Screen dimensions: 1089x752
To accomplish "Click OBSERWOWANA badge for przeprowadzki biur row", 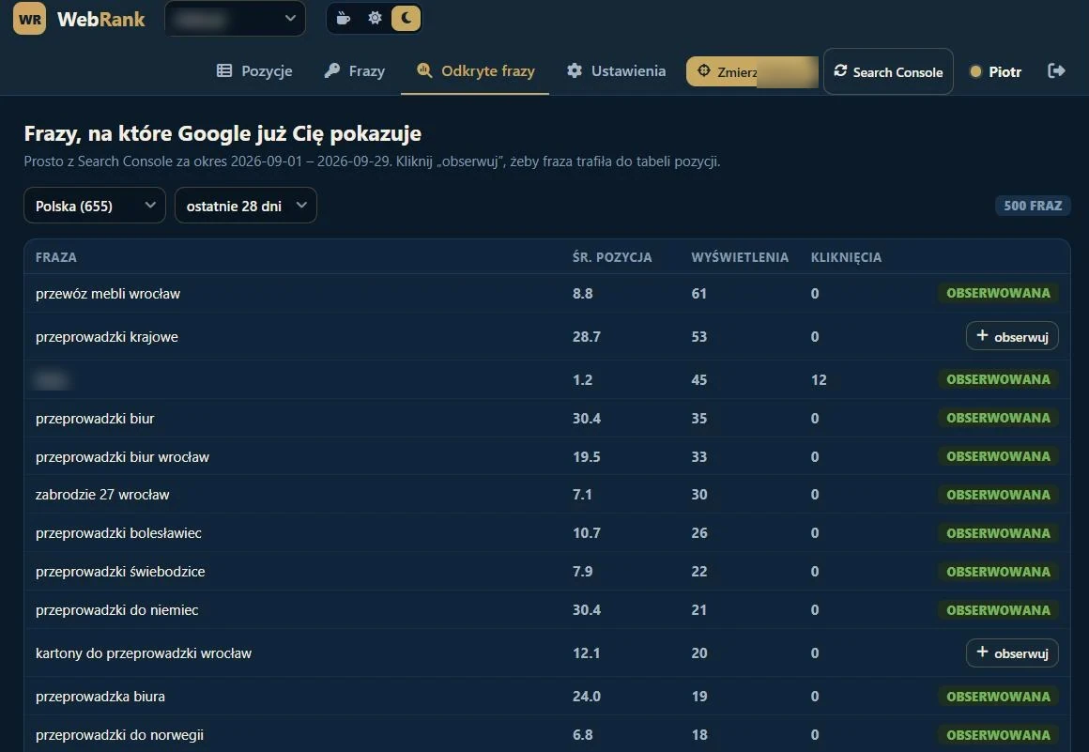I will click(x=998, y=418).
